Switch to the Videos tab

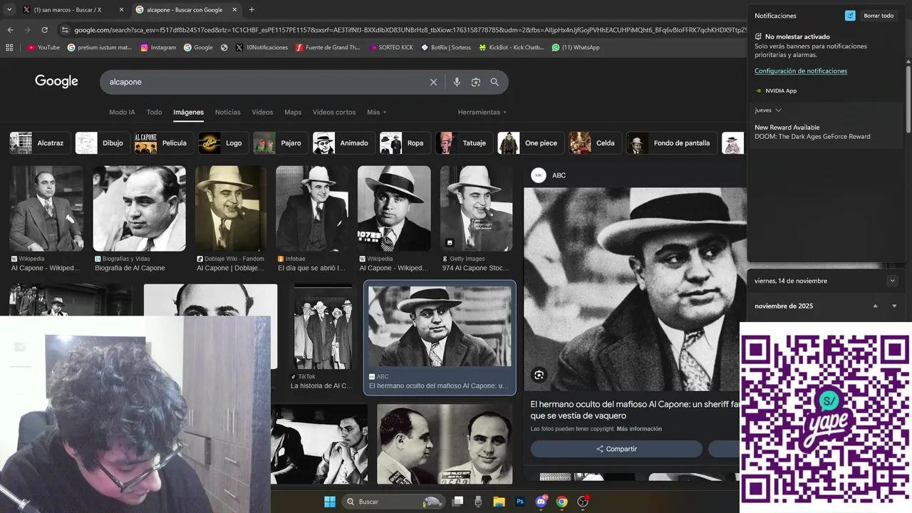[x=262, y=113]
